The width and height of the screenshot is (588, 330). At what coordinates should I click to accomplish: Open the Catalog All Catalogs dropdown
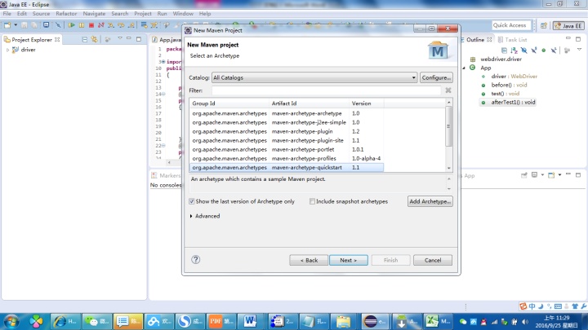click(x=314, y=78)
